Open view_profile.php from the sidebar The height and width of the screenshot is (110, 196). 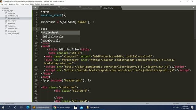click(13, 34)
